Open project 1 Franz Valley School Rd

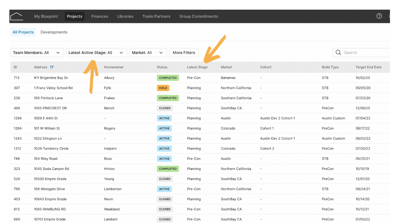pos(53,88)
